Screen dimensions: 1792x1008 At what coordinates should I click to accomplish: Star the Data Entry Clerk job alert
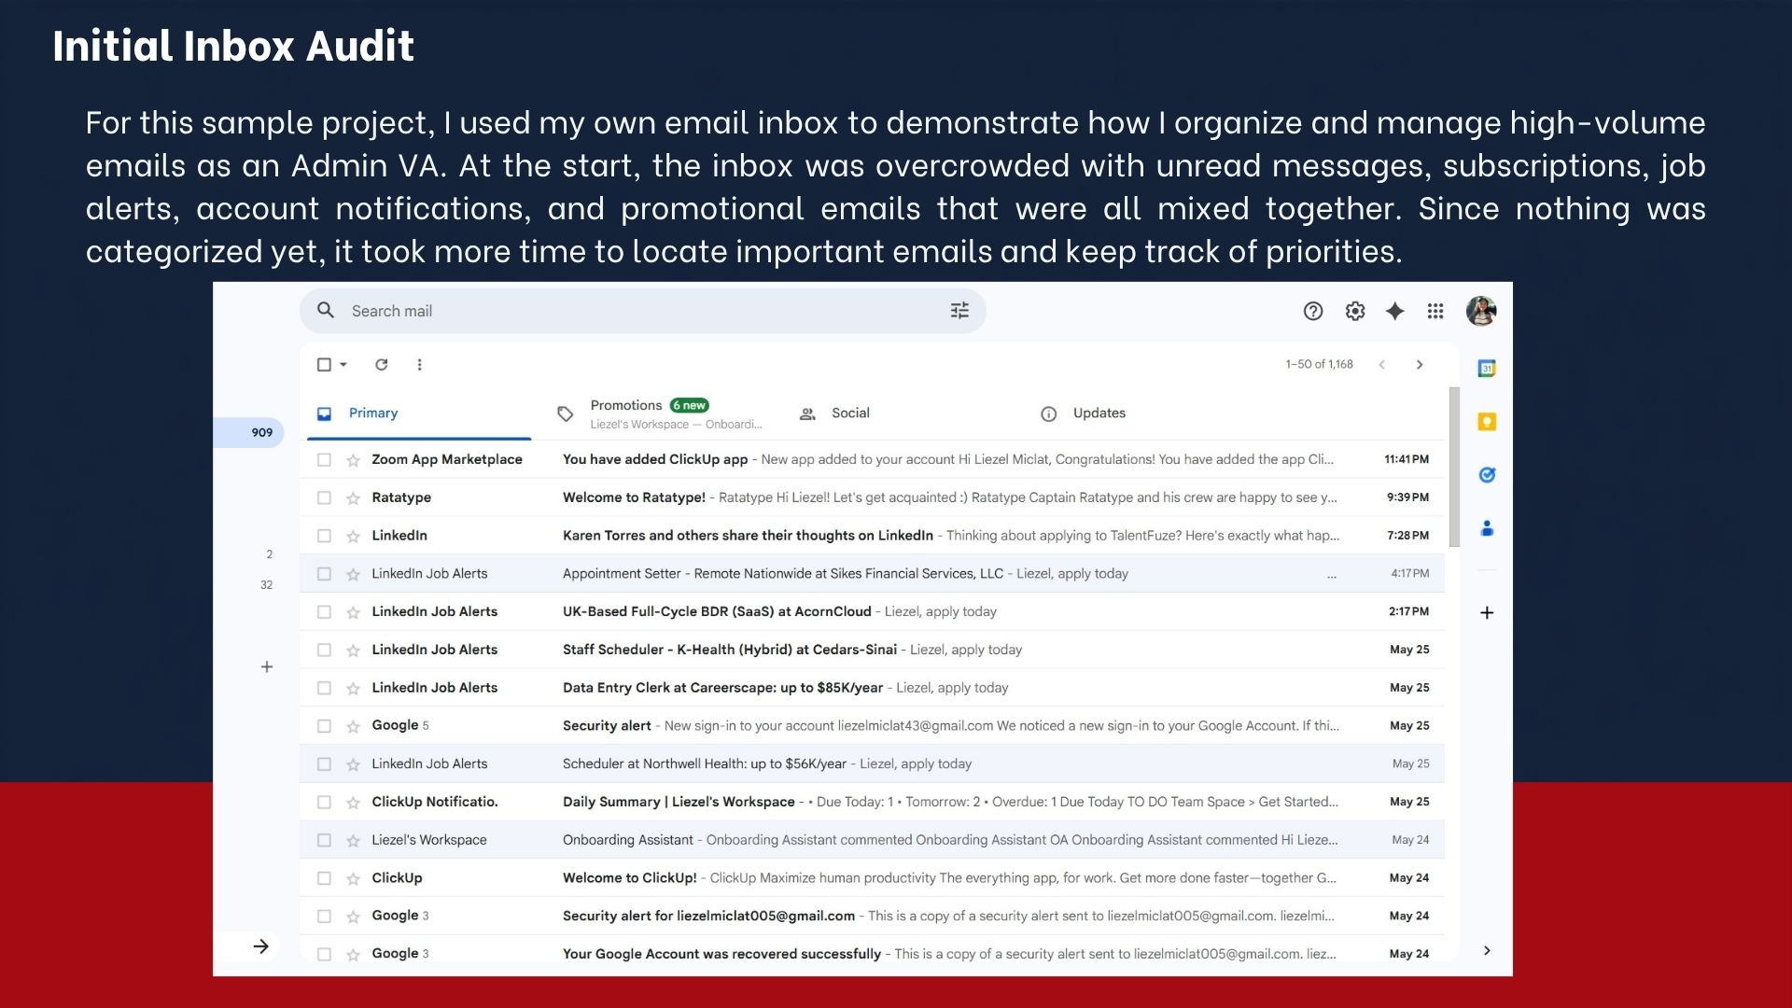(x=353, y=688)
